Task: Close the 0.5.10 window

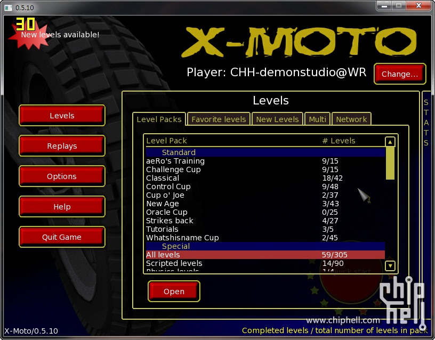Action: (x=418, y=5)
